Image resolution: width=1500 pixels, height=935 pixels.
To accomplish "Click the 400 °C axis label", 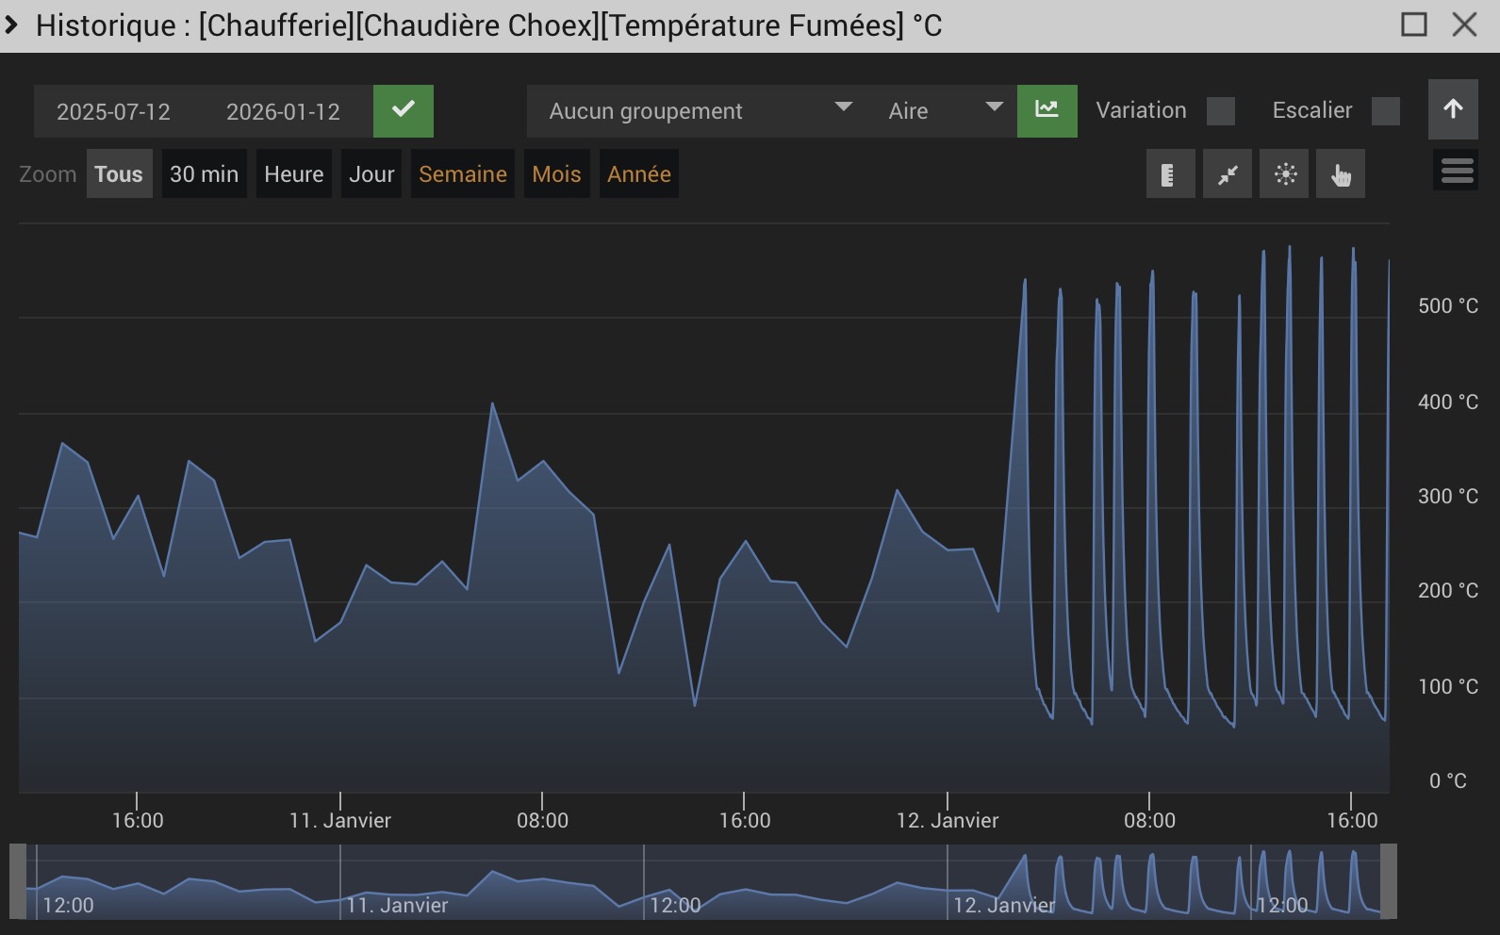I will point(1448,402).
